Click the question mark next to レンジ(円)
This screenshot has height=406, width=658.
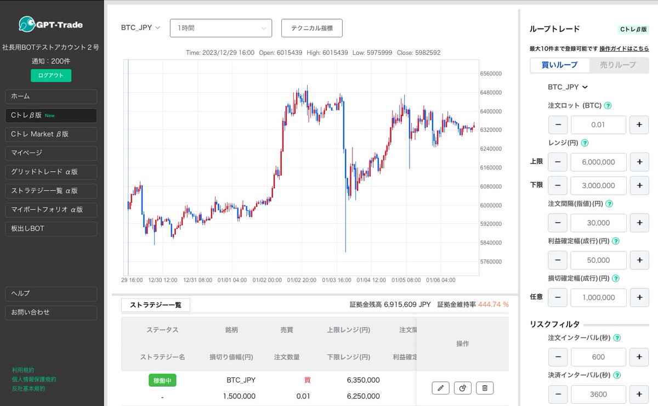click(585, 143)
